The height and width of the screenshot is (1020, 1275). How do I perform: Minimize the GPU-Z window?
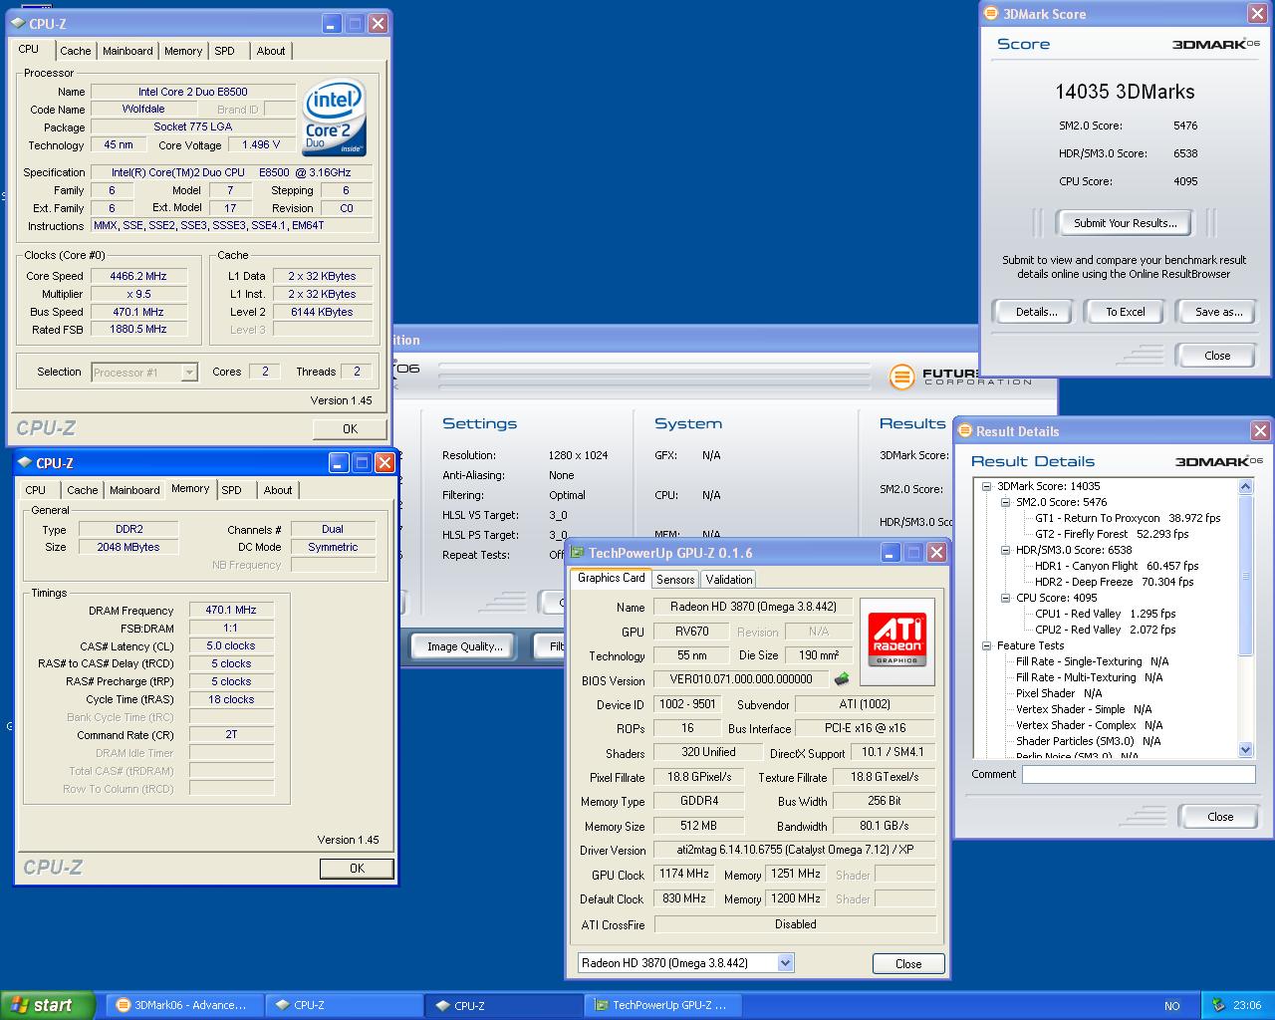890,553
